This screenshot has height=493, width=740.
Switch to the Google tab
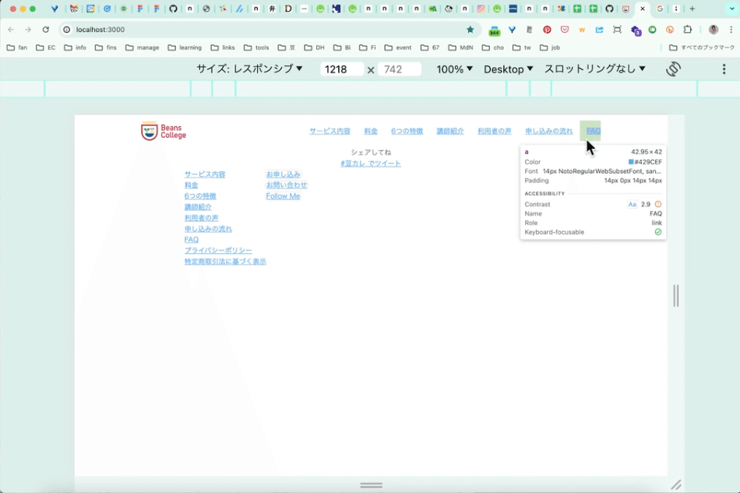click(x=660, y=9)
